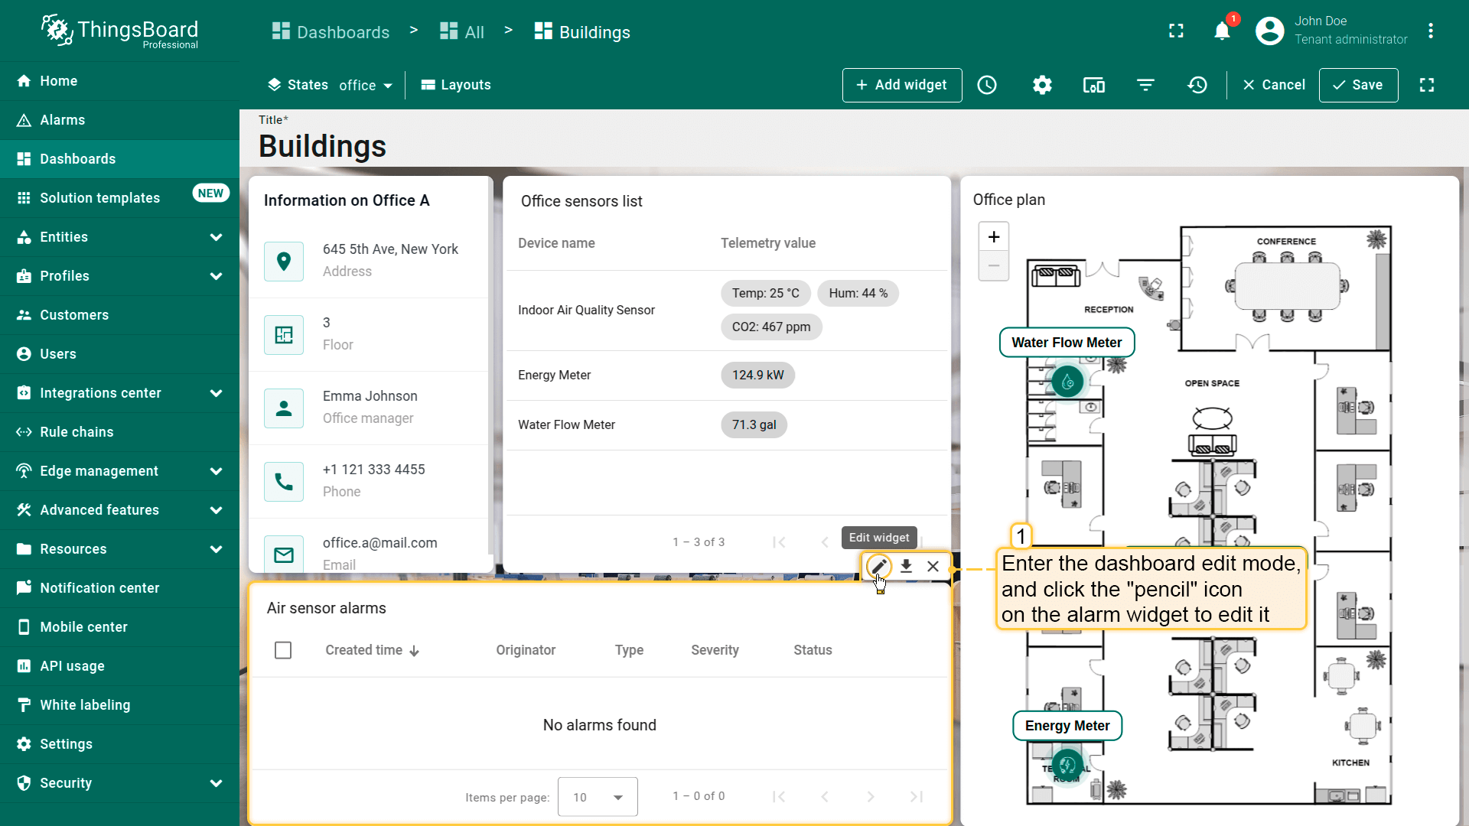Open Rule chains from the sidebar

[77, 432]
